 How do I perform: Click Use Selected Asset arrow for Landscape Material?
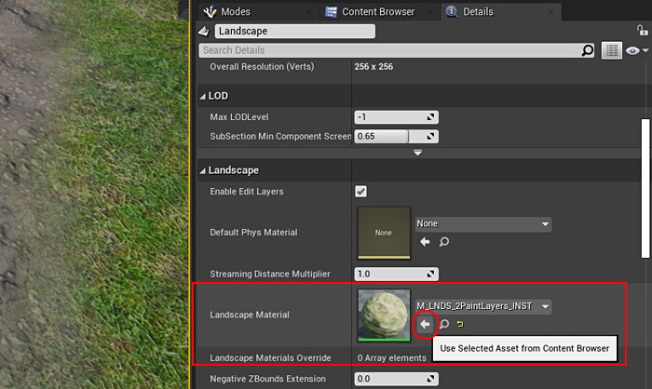(x=425, y=324)
